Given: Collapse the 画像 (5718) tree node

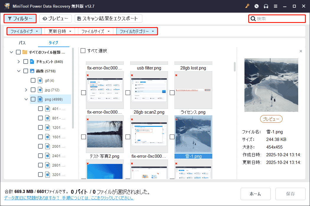Looking at the screenshot, I should coord(19,71).
